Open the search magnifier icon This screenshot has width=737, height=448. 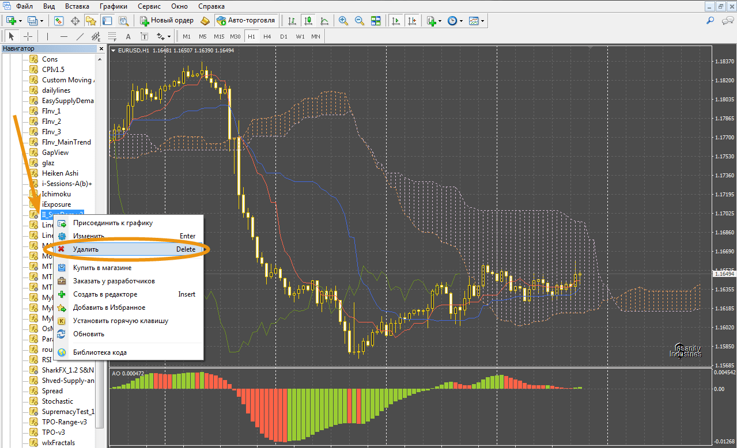click(x=710, y=21)
